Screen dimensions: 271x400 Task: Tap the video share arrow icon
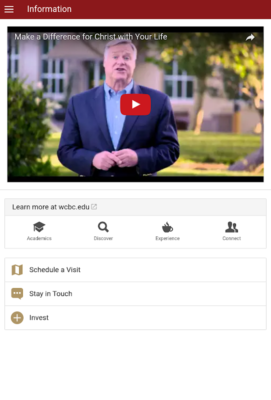250,37
